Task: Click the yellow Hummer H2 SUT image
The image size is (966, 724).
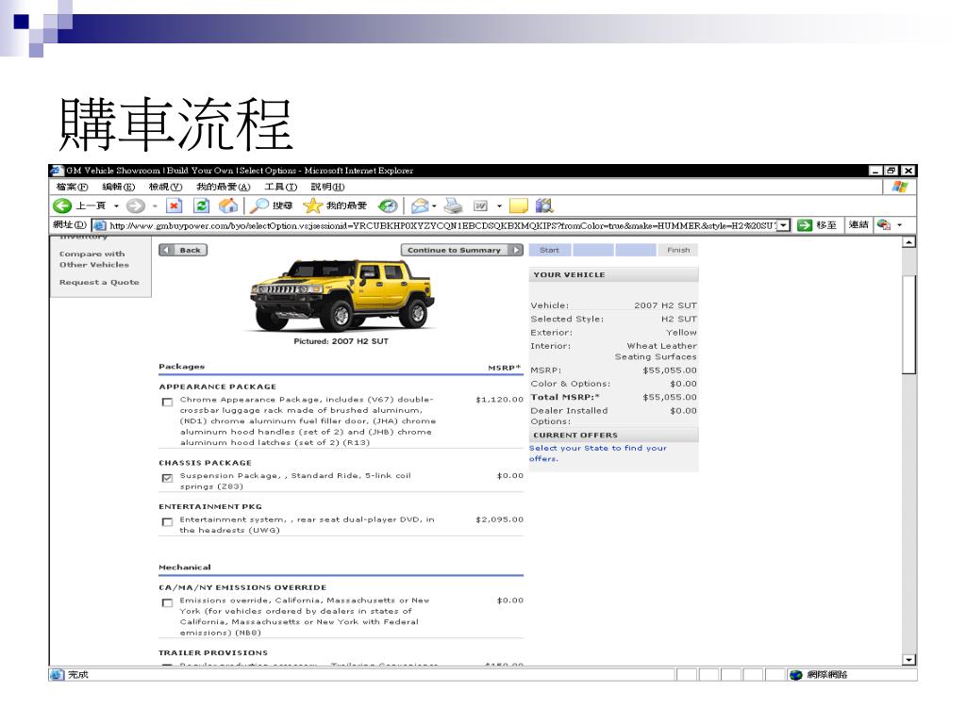Action: [x=342, y=295]
